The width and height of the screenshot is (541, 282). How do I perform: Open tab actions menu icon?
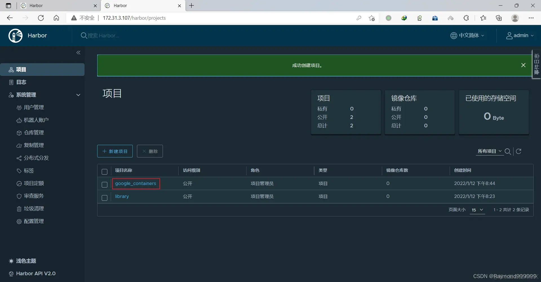8,6
